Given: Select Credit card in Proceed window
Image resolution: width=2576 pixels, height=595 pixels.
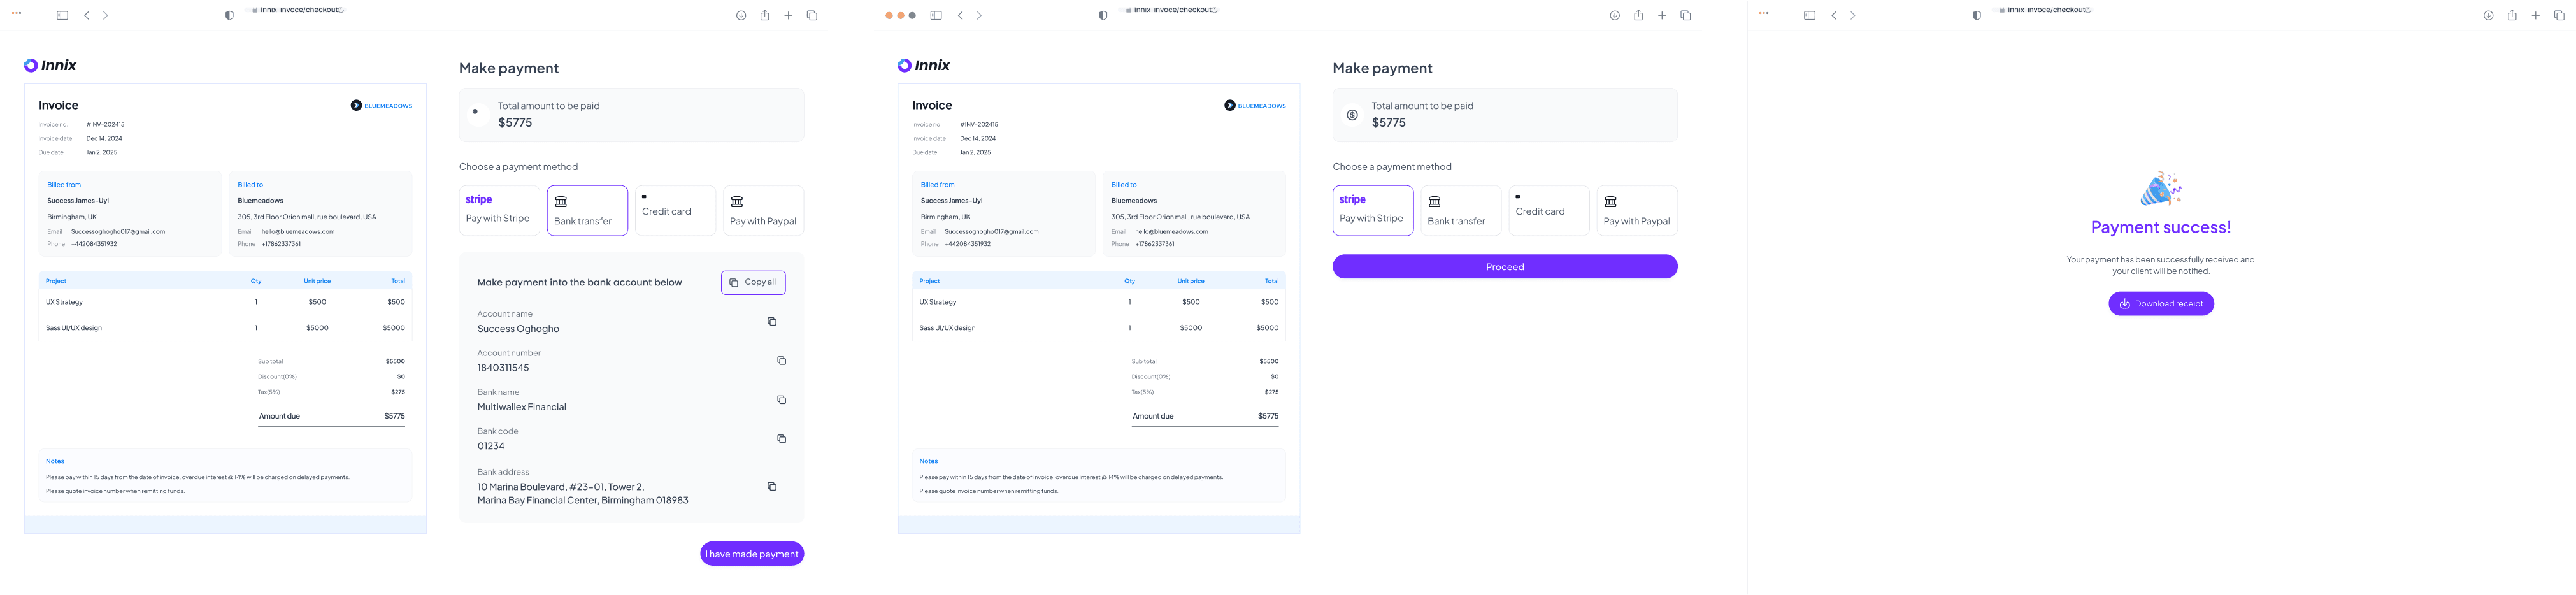Looking at the screenshot, I should click(x=1548, y=210).
